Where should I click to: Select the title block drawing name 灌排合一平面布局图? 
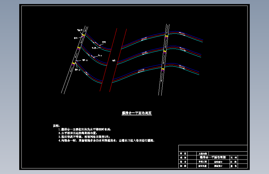click(213, 157)
